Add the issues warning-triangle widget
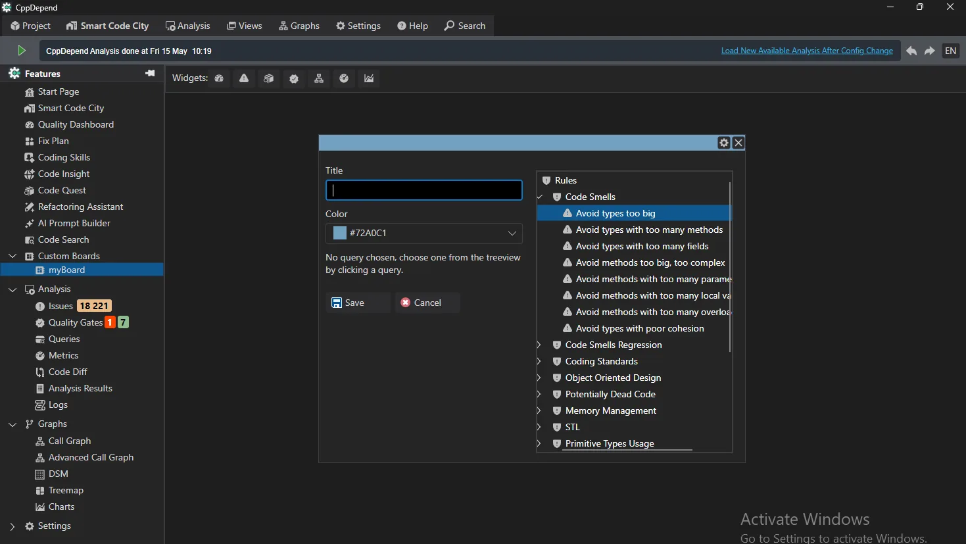The width and height of the screenshot is (966, 544). [244, 78]
